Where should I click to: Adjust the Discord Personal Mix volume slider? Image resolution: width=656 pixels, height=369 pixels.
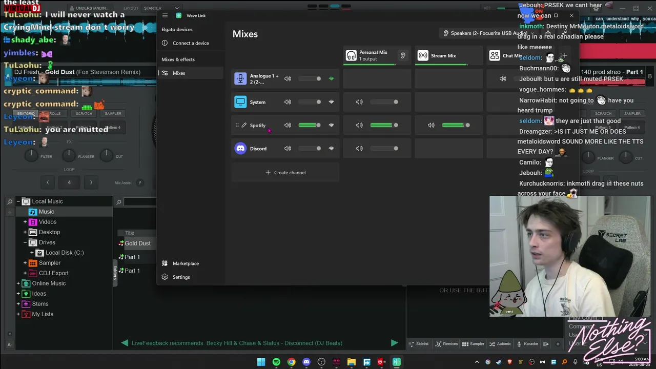tap(384, 149)
